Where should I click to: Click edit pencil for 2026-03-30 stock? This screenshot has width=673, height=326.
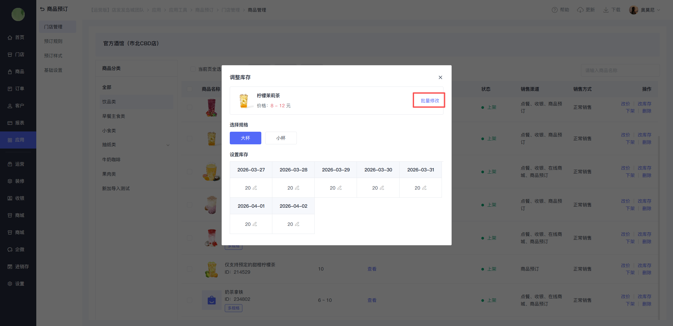[382, 188]
